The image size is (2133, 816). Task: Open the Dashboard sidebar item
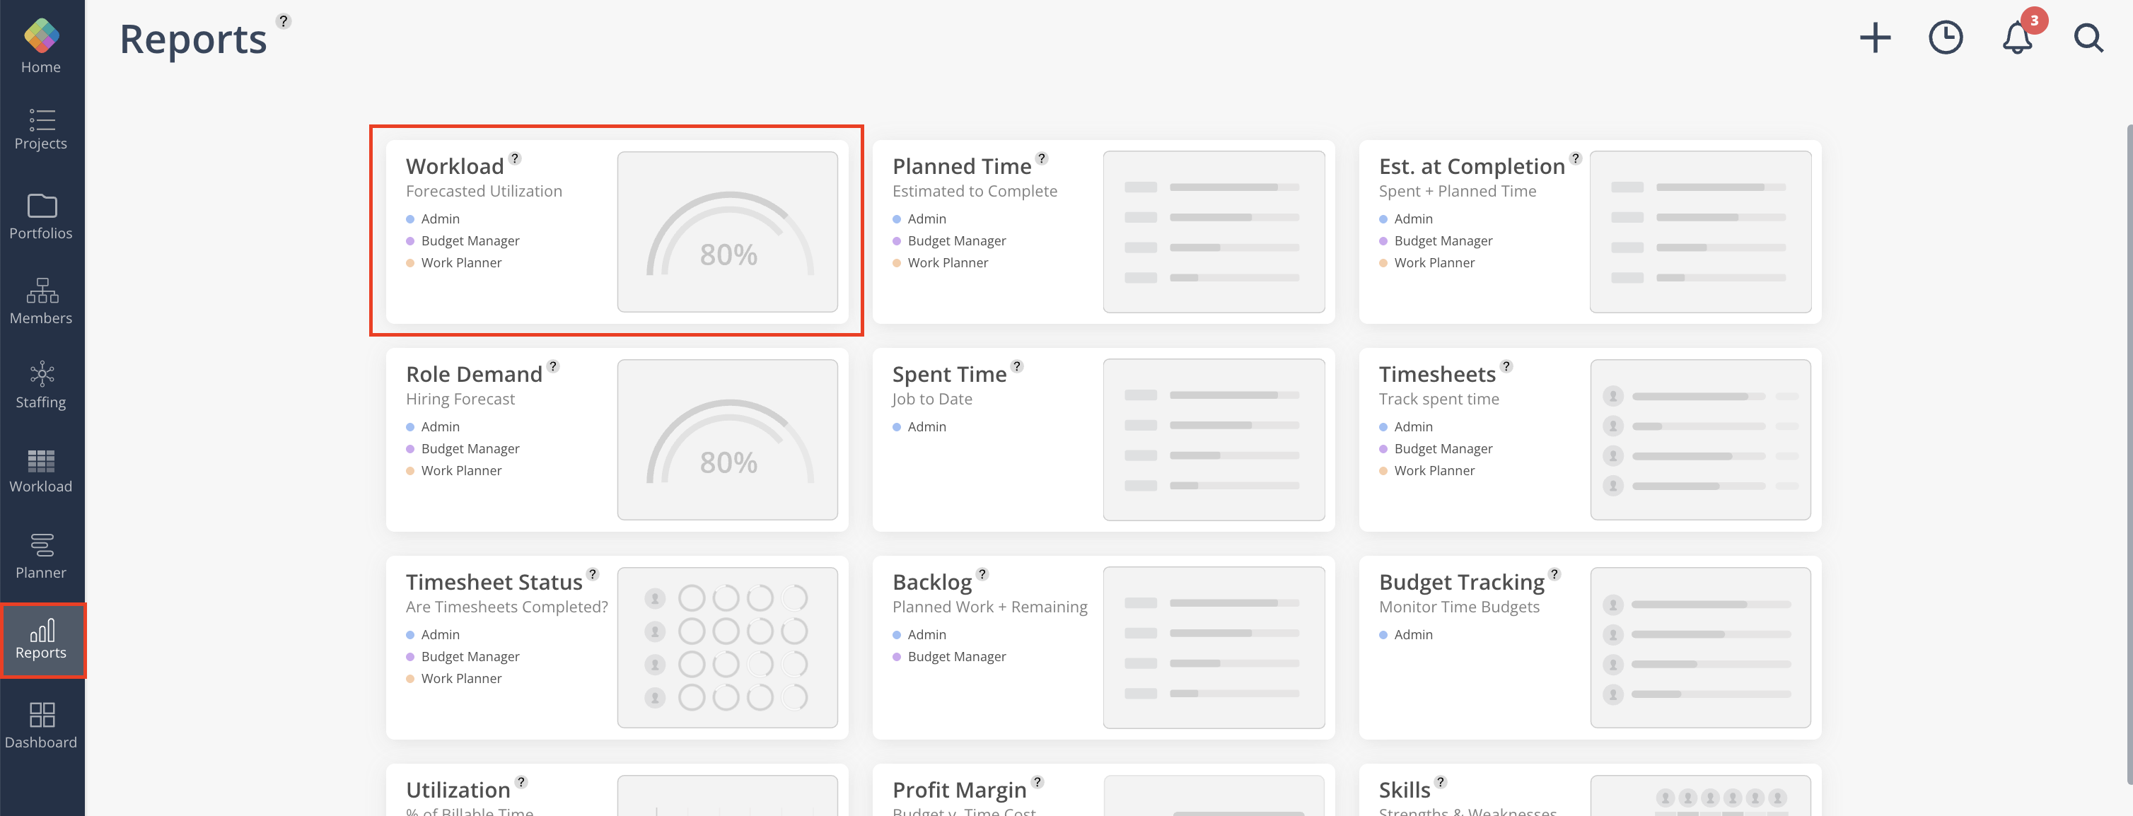42,725
